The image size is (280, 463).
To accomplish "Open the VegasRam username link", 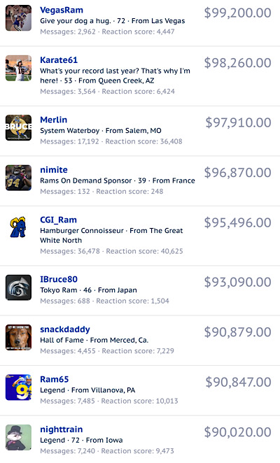I will 62,10.
